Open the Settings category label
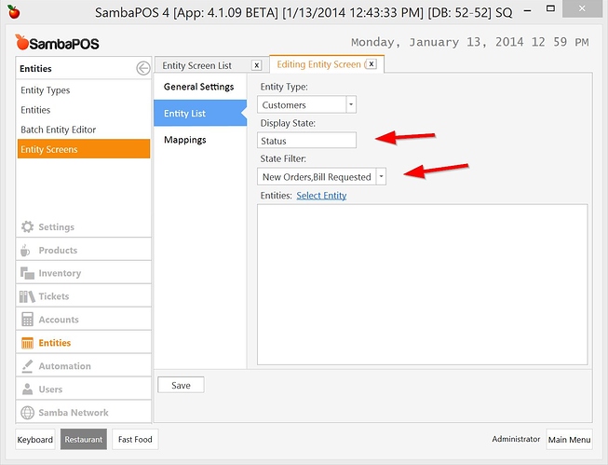The width and height of the screenshot is (608, 465). point(56,227)
